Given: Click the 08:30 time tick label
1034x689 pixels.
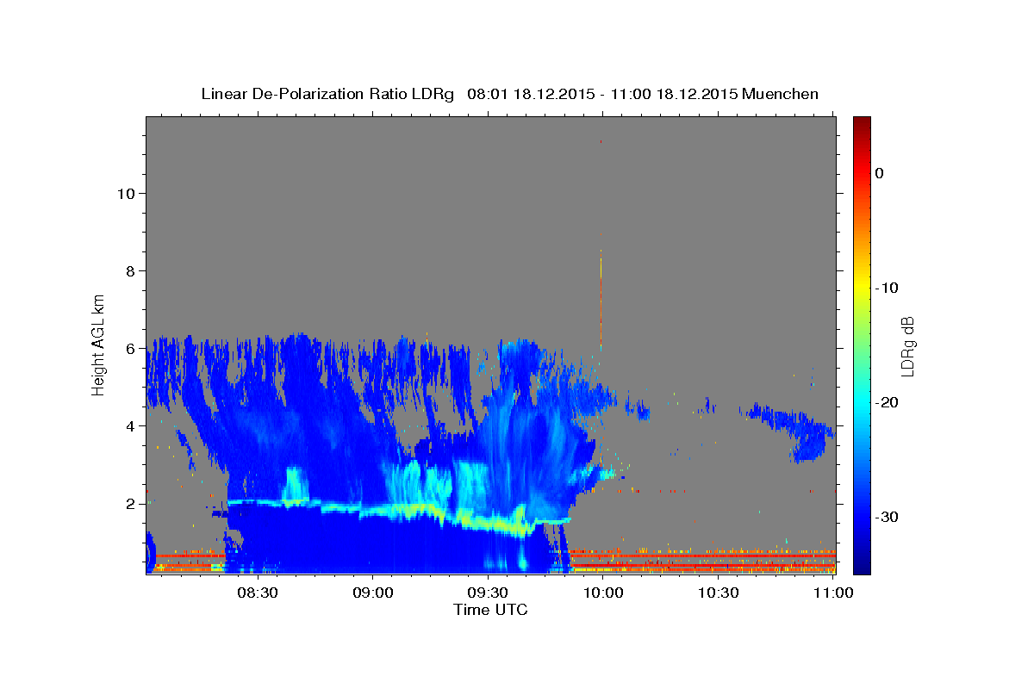Looking at the screenshot, I should 258,593.
